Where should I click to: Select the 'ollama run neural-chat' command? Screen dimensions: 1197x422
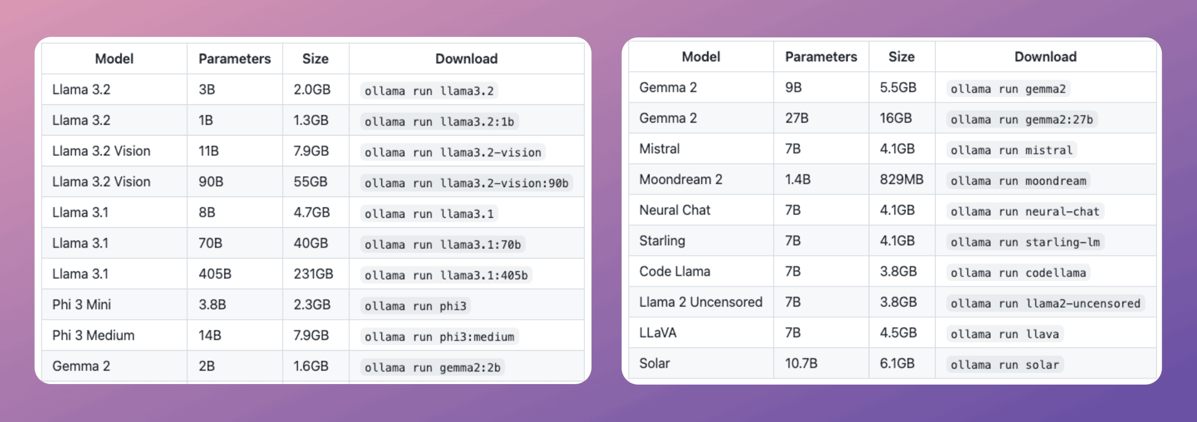(1025, 212)
